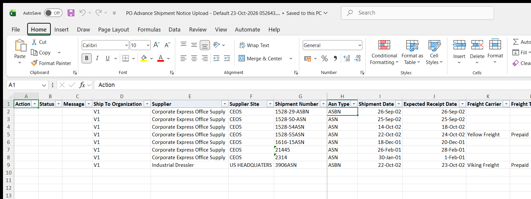
Task: Align text left
Action: (184, 58)
